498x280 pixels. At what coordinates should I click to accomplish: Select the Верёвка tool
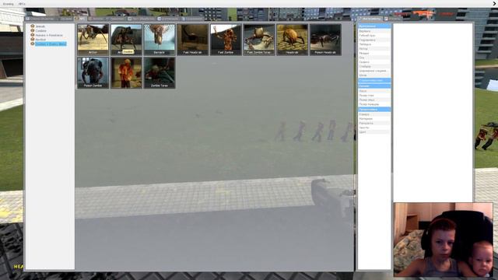tap(374, 31)
